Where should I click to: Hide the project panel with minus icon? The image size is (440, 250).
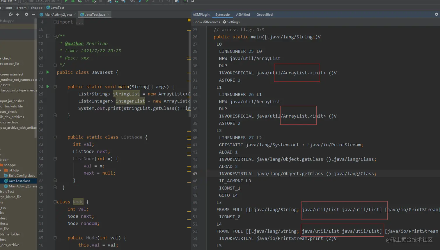33,15
